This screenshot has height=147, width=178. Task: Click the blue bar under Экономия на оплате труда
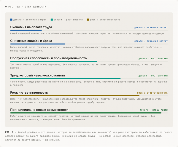click(26, 30)
